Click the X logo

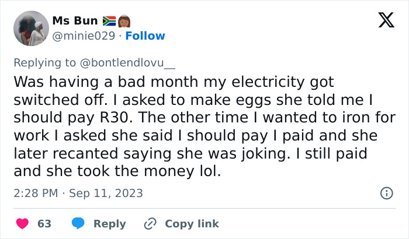click(386, 21)
